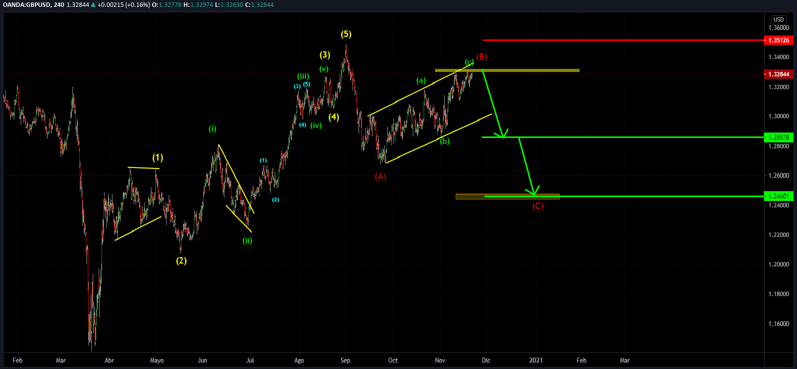The image size is (797, 369).
Task: Click the 1.22000 price axis label
Action: point(779,235)
